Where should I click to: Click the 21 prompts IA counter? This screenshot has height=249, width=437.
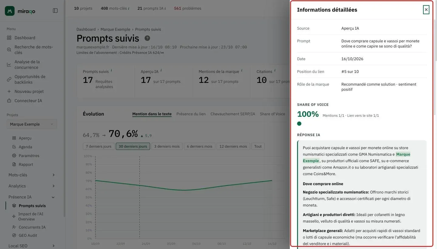[x=151, y=8]
